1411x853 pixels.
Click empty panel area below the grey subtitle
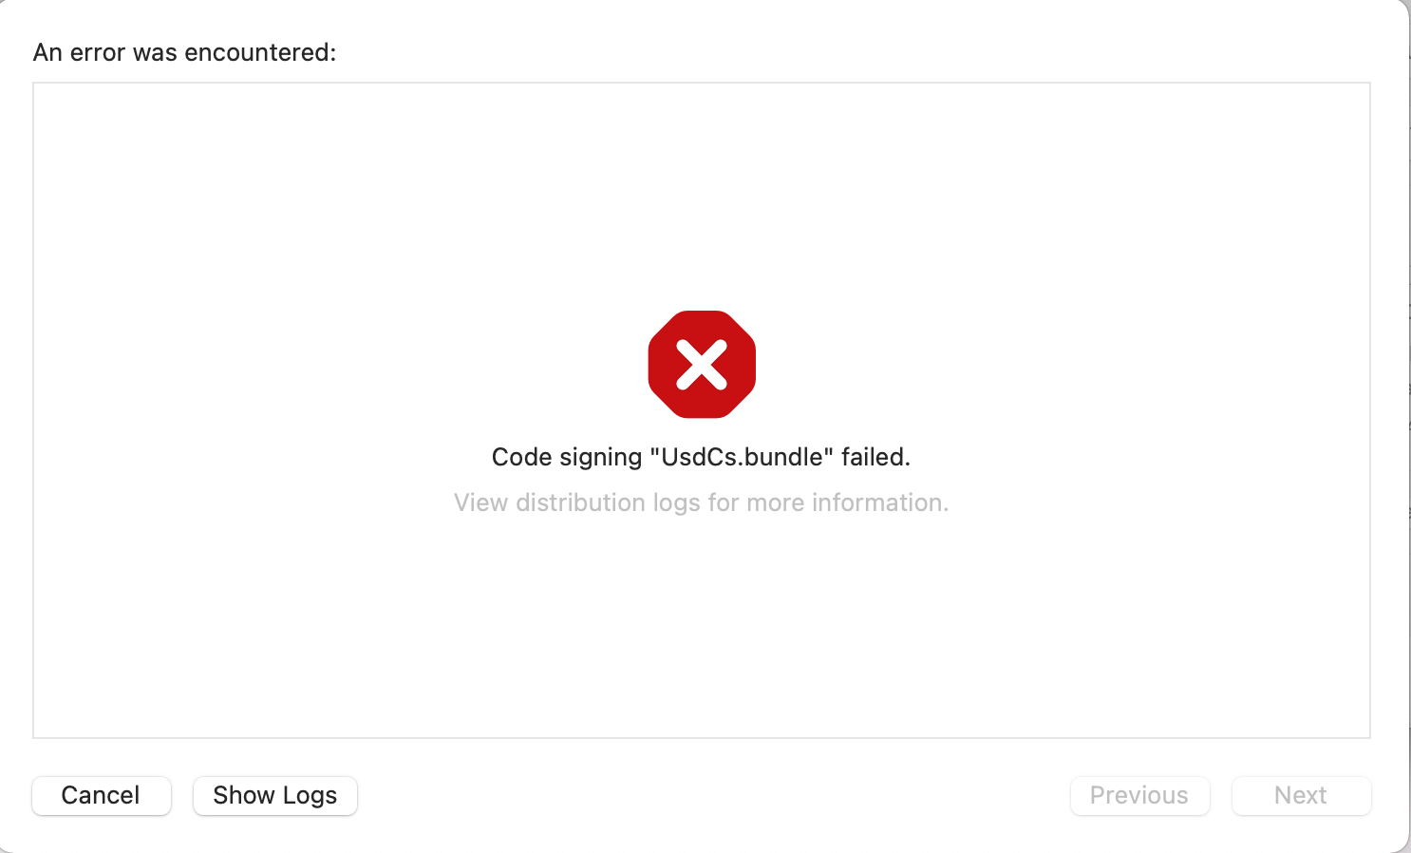click(x=702, y=627)
